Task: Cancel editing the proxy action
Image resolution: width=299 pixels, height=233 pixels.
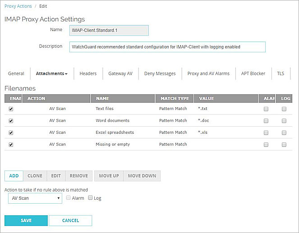Action: [70, 221]
